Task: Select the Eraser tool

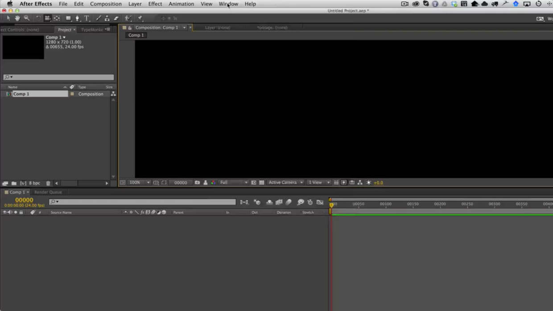Action: click(x=116, y=18)
